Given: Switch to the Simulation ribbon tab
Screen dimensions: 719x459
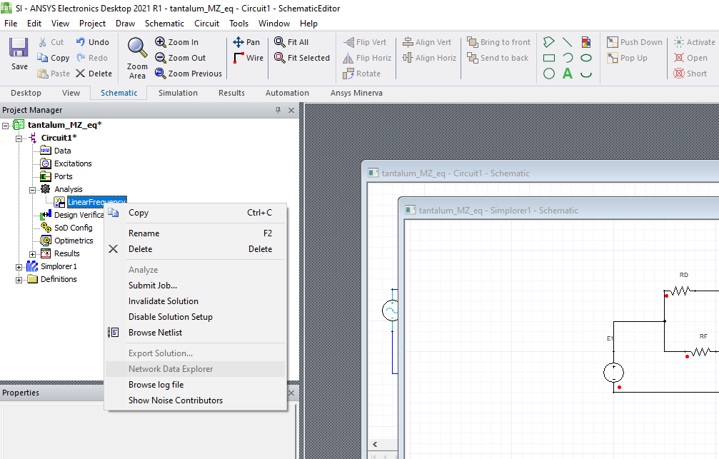Looking at the screenshot, I should (x=178, y=93).
